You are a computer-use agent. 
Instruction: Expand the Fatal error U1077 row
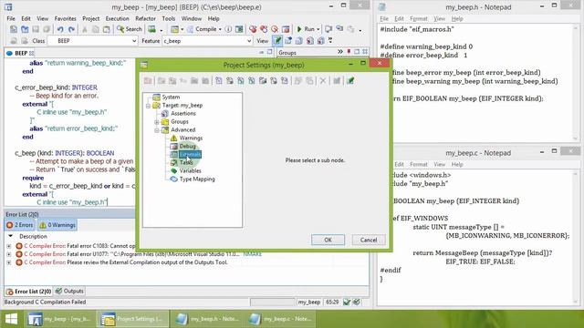(8, 254)
